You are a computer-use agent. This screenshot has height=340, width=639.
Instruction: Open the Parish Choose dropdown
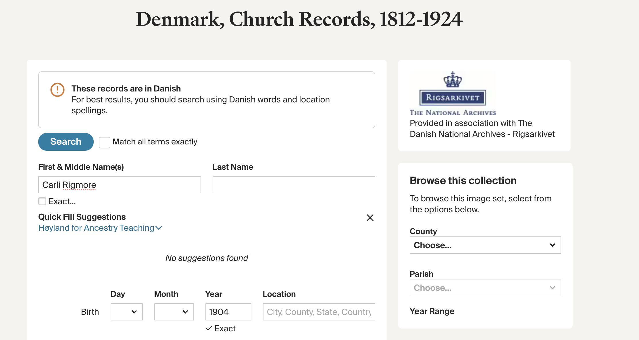(485, 288)
